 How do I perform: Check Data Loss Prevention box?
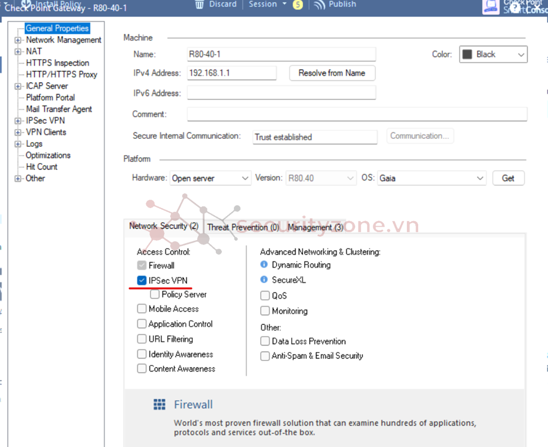tap(265, 341)
